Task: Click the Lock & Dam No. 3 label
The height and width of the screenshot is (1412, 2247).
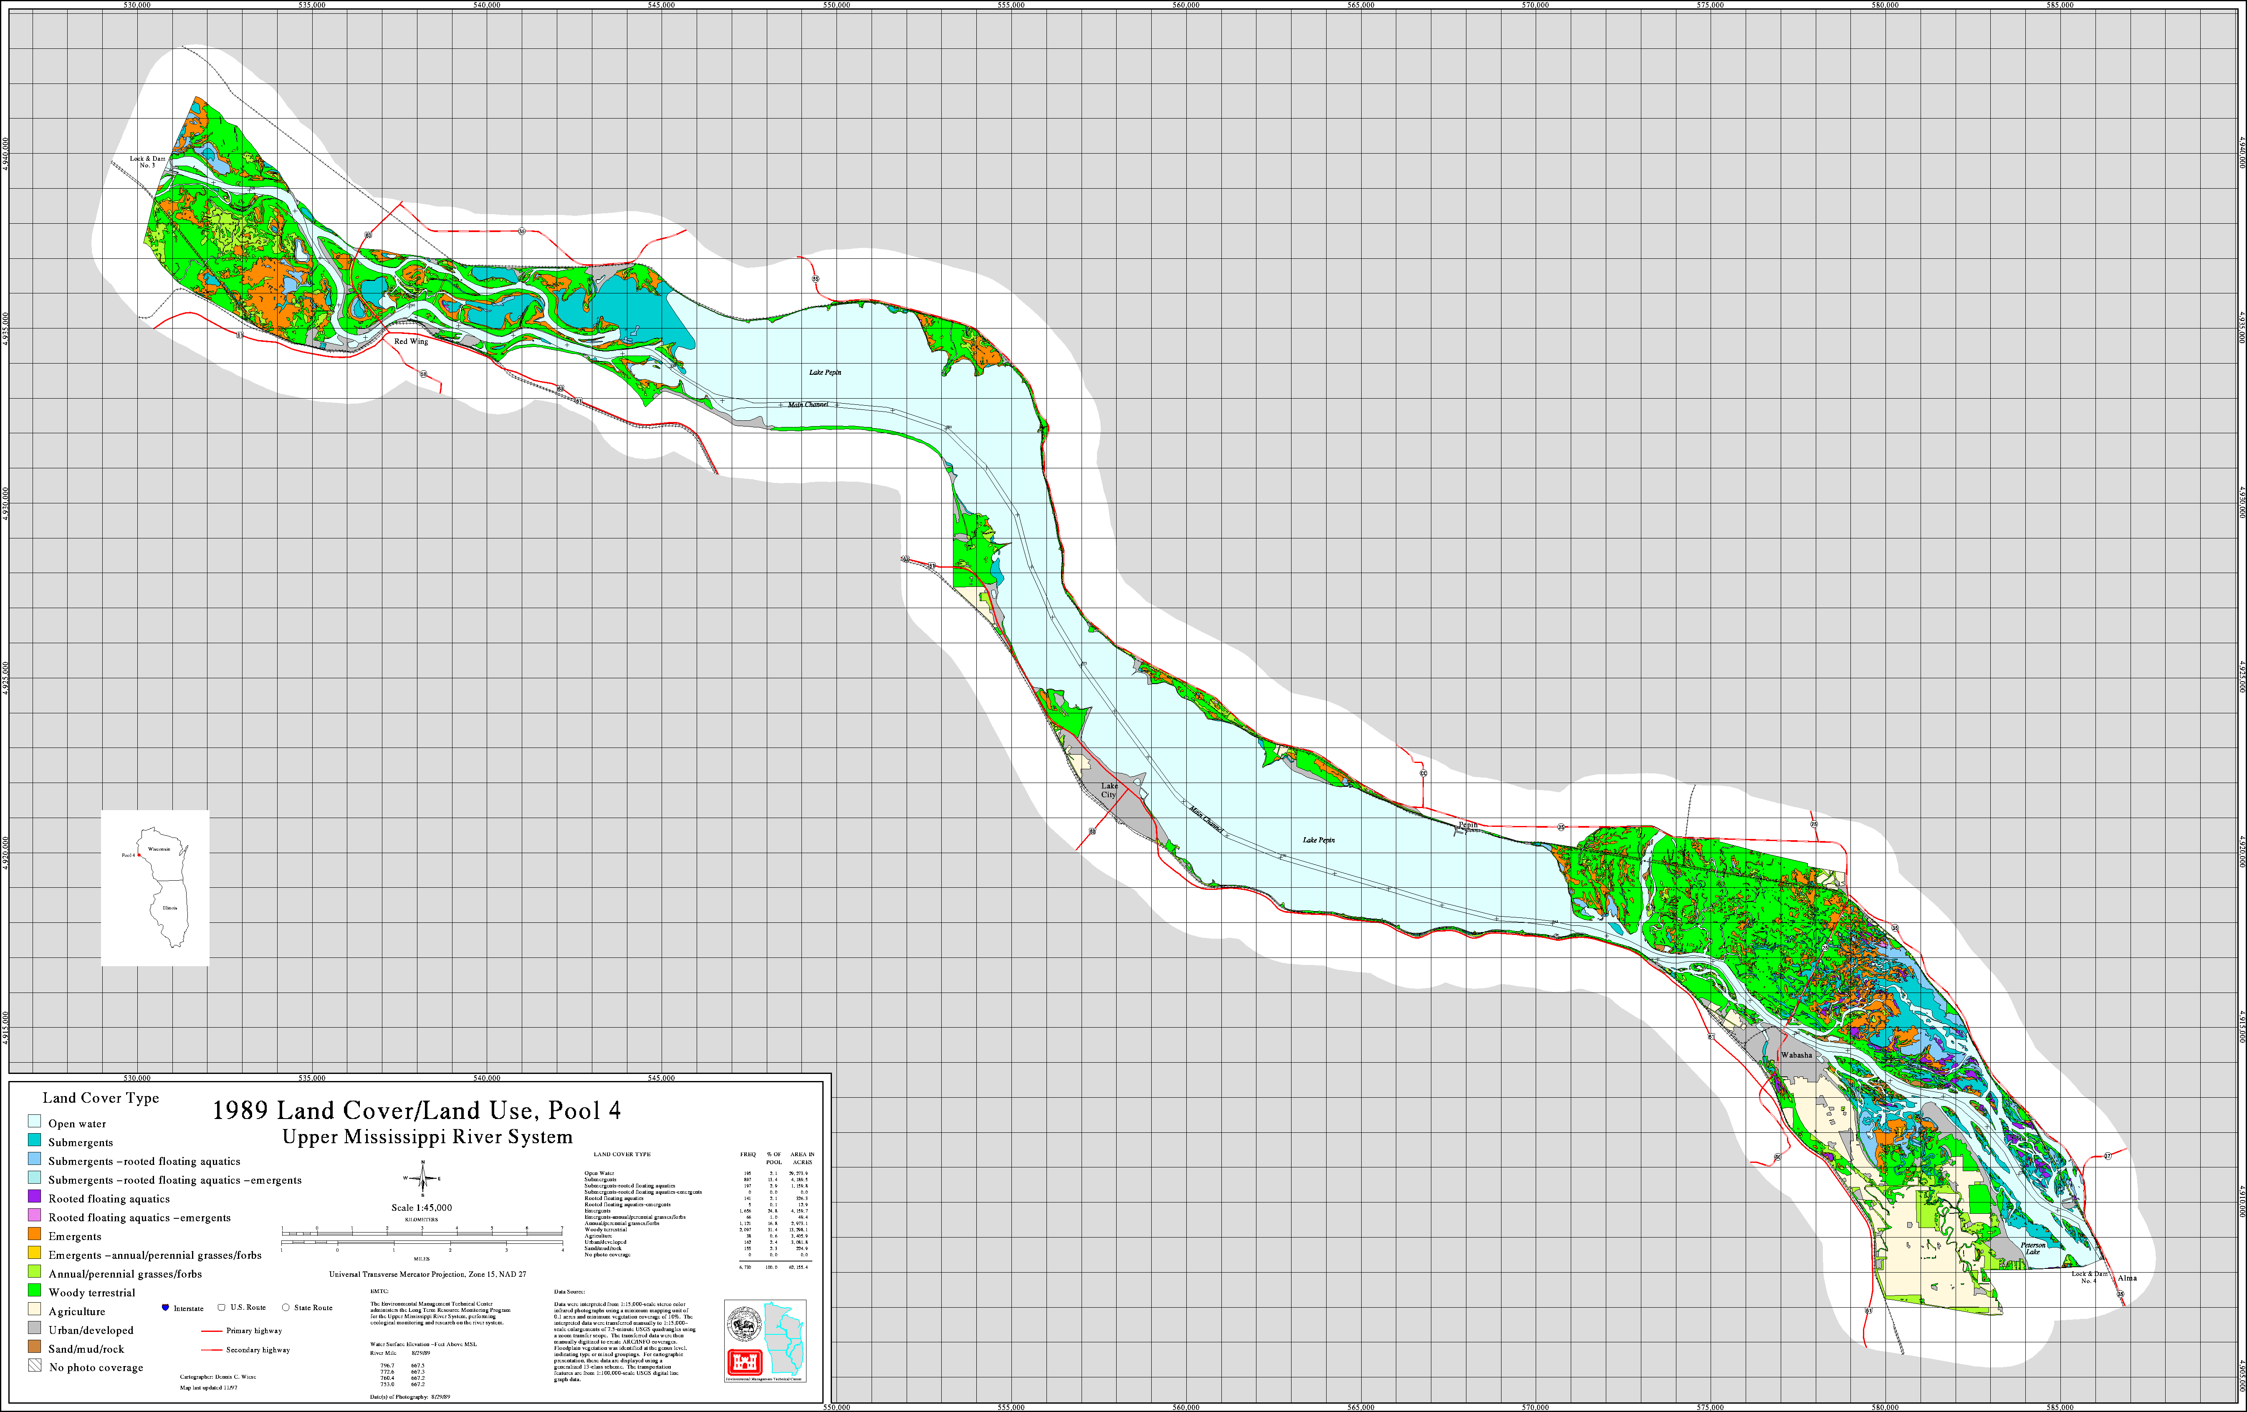Action: click(x=147, y=162)
